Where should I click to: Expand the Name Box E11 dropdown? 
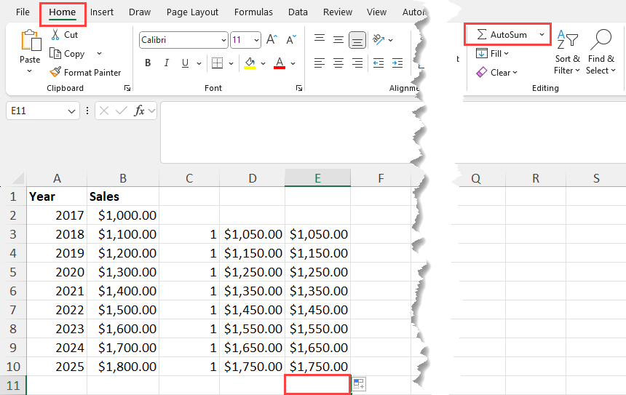(x=71, y=111)
